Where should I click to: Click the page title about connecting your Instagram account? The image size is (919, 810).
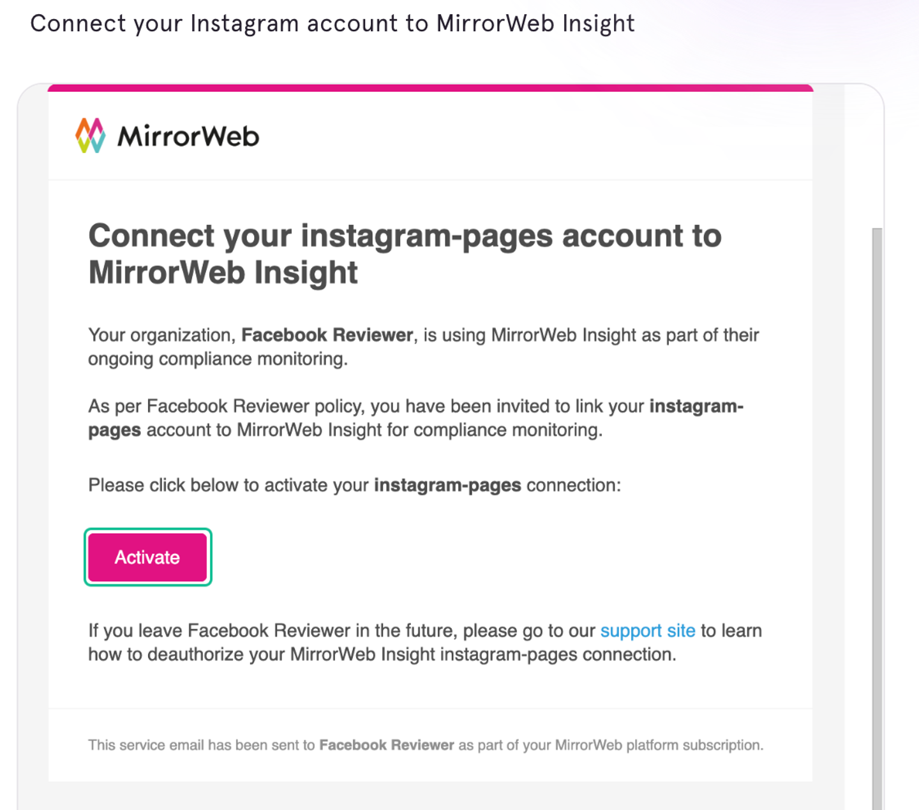(332, 24)
